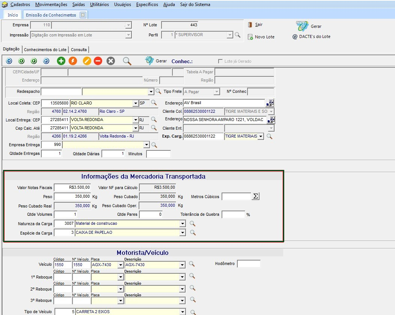Click the orange lightning bolt toolbar icon
395x315 pixels.
[73, 61]
